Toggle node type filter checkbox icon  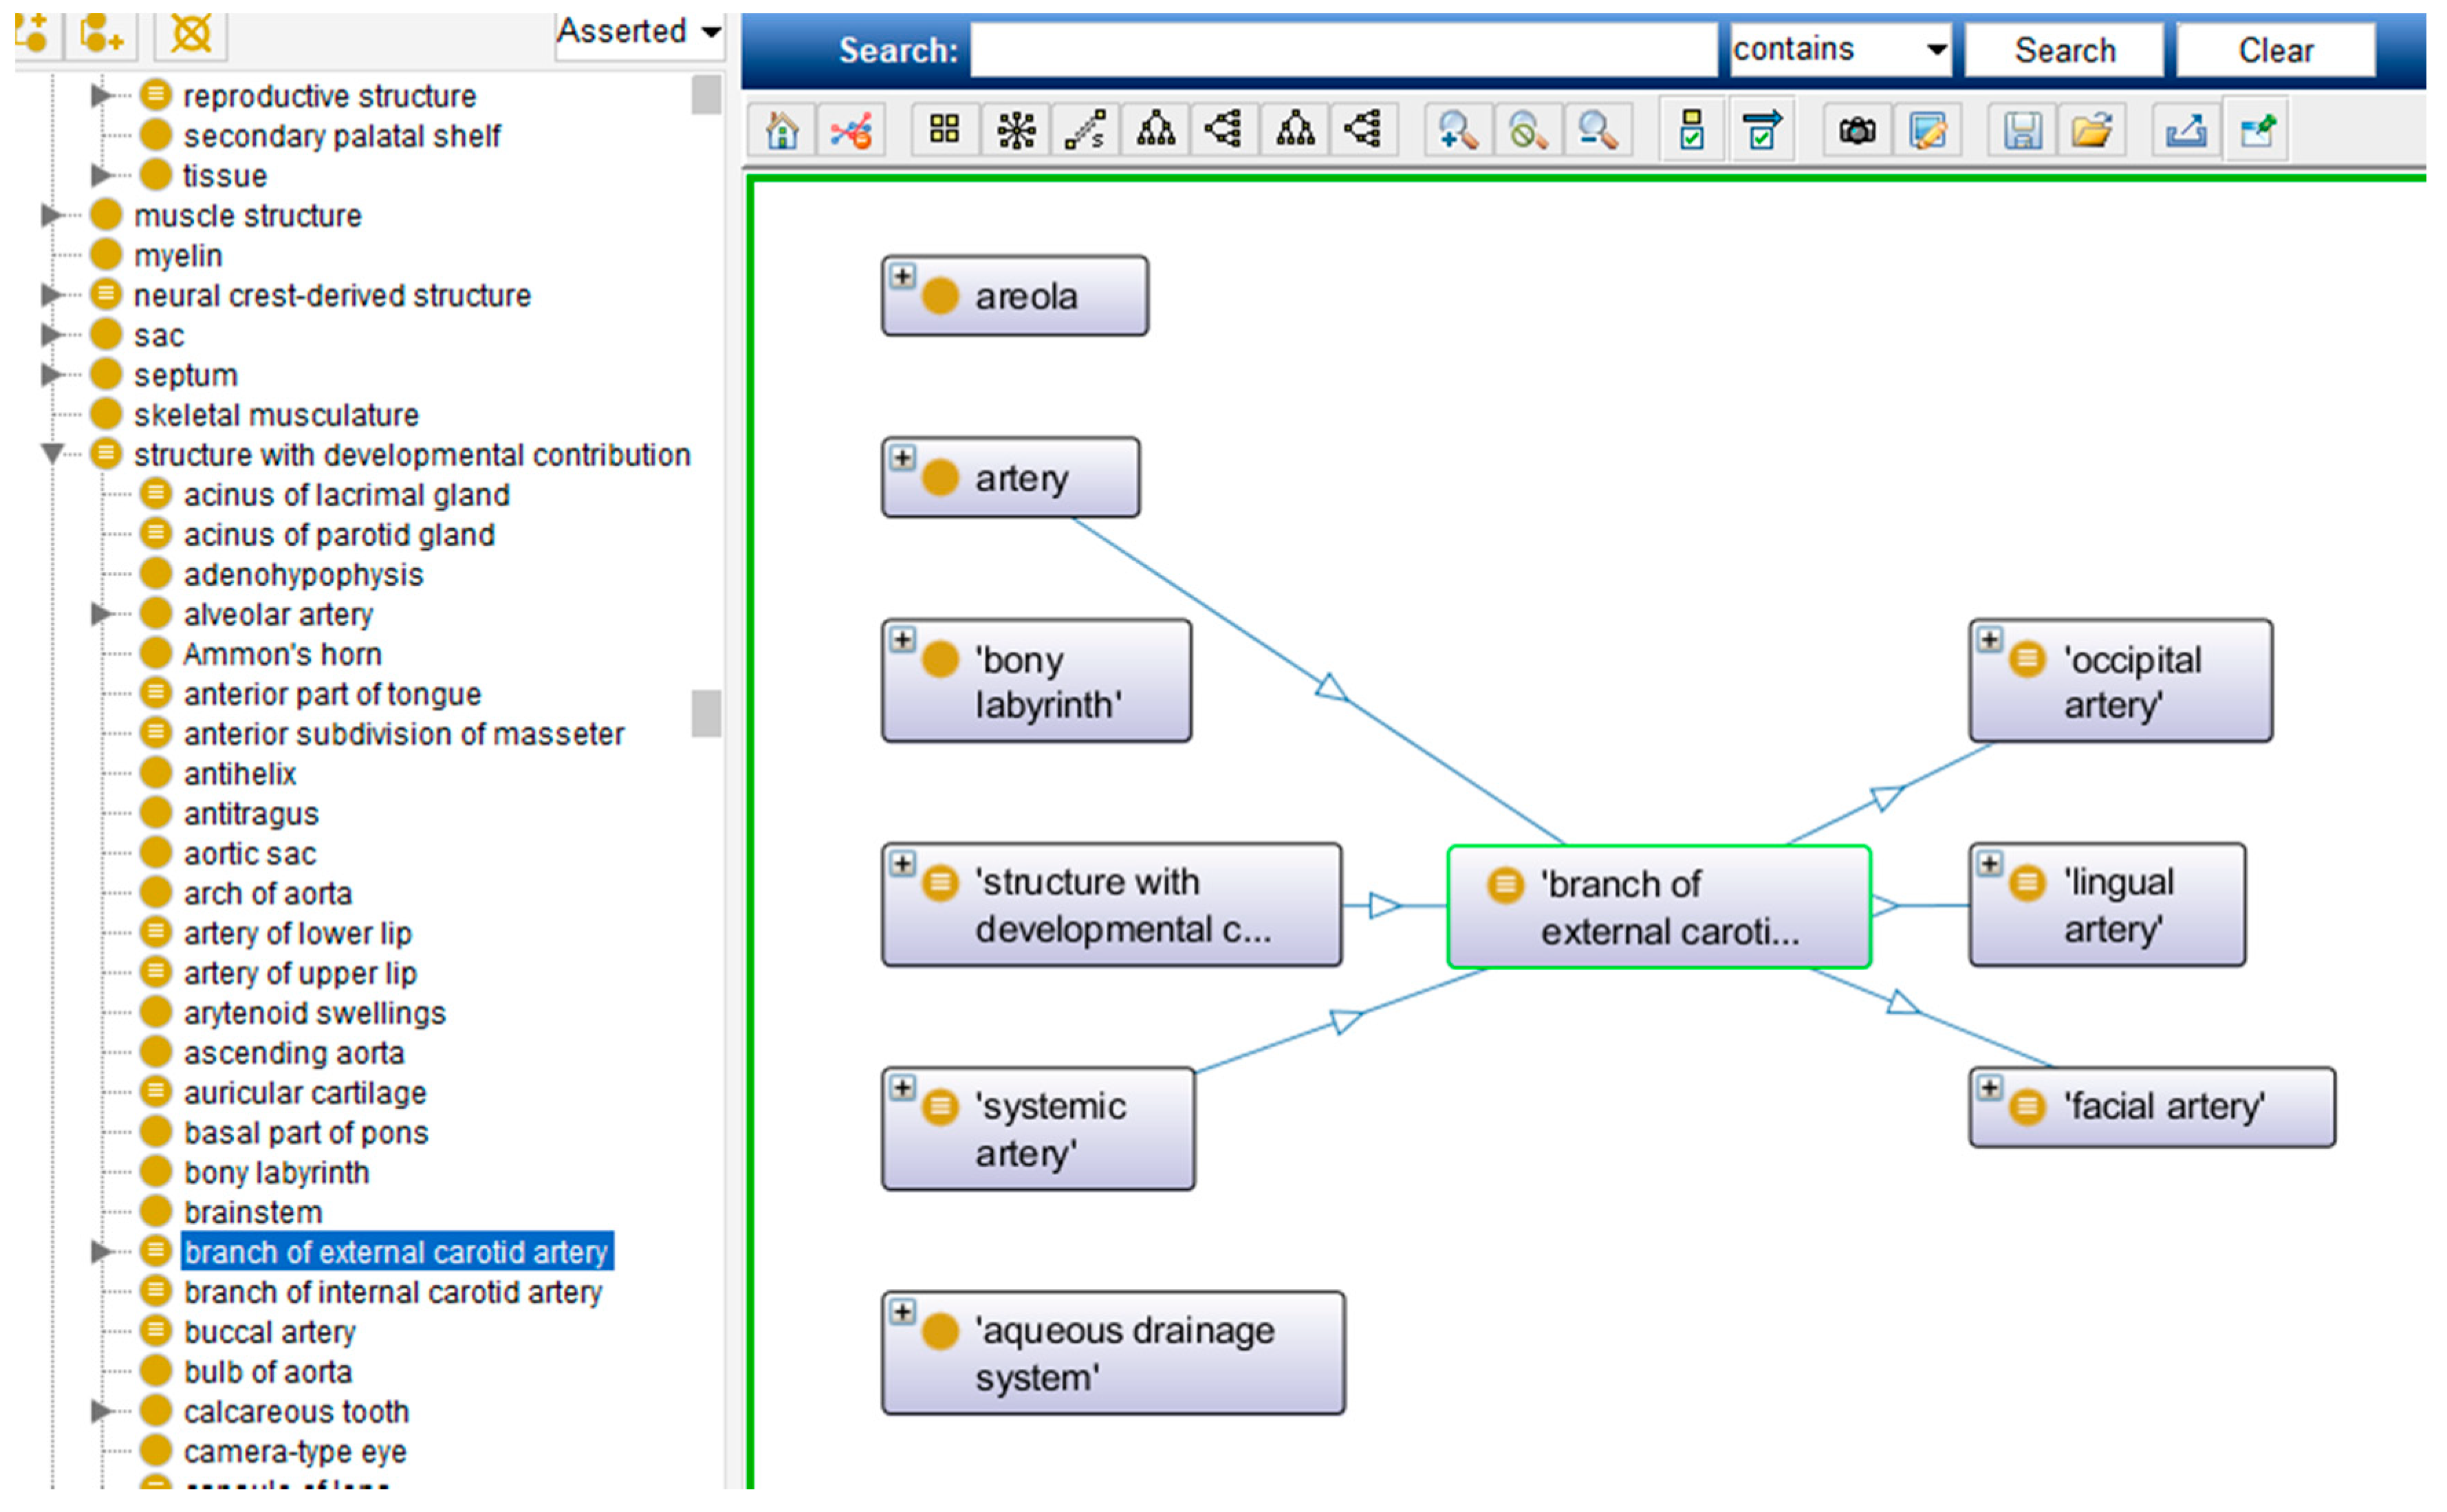pyautogui.click(x=1691, y=131)
